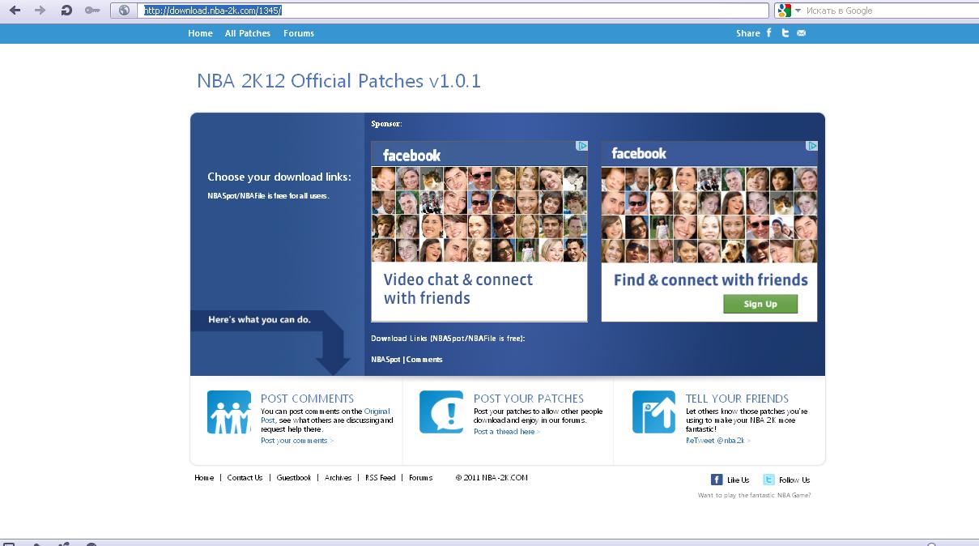Click the Tell Your Friends arrow icon

click(x=653, y=412)
